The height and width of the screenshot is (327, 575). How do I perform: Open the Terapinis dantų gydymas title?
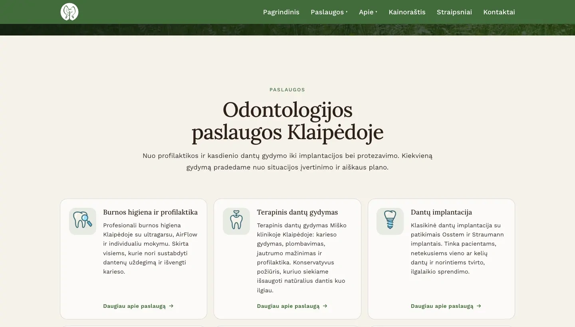tap(297, 212)
